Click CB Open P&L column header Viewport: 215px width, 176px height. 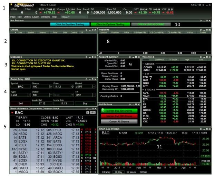(x=140, y=32)
